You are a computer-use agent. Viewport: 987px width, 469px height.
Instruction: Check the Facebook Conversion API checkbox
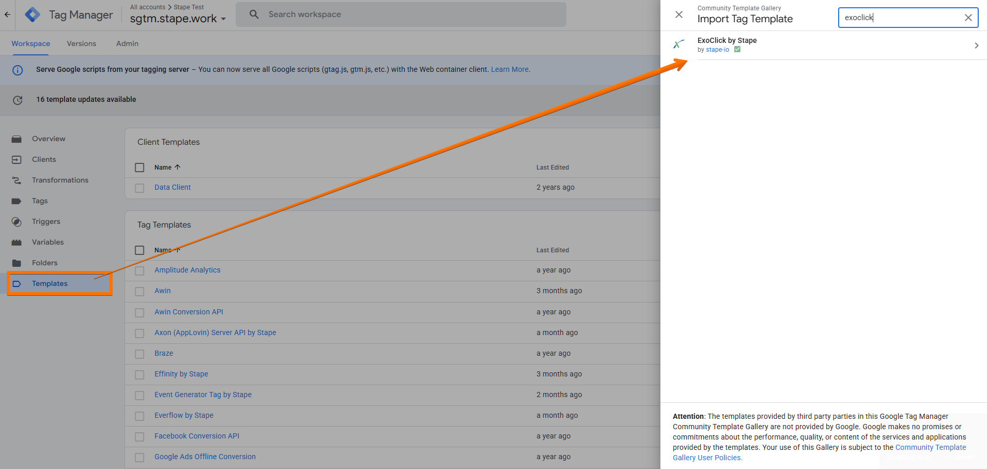pyautogui.click(x=140, y=437)
